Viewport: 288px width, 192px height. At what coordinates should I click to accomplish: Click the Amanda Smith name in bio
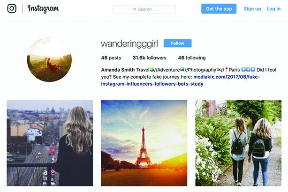118,70
